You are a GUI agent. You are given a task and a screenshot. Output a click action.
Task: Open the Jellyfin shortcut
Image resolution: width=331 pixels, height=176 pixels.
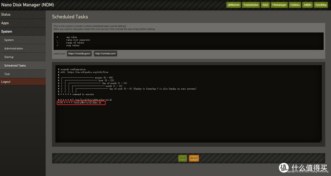307,5
